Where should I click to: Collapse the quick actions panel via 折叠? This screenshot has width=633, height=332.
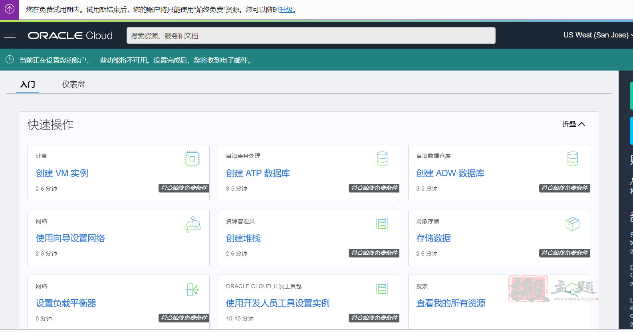[574, 124]
